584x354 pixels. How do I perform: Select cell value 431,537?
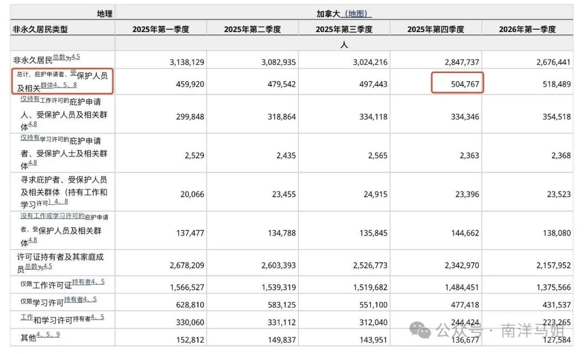click(556, 305)
